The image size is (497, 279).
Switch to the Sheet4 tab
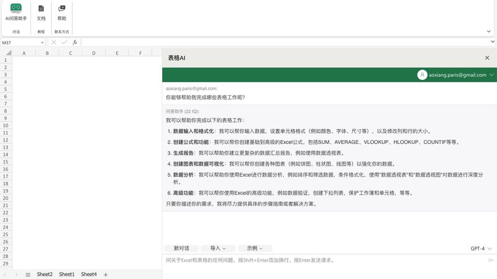point(89,274)
